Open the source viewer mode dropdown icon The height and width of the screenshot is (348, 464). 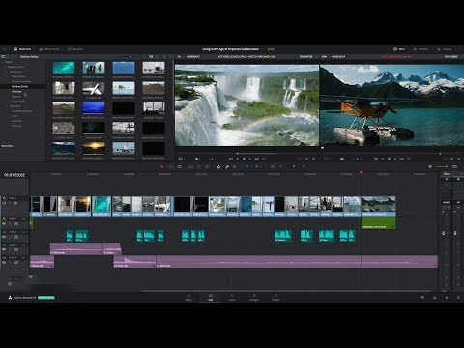pos(181,159)
